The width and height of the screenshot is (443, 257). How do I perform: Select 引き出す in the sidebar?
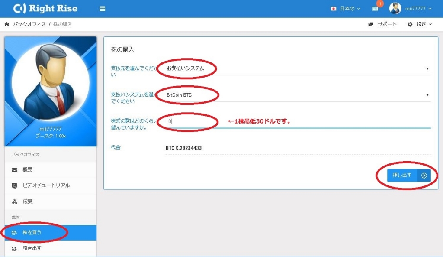tap(51, 248)
